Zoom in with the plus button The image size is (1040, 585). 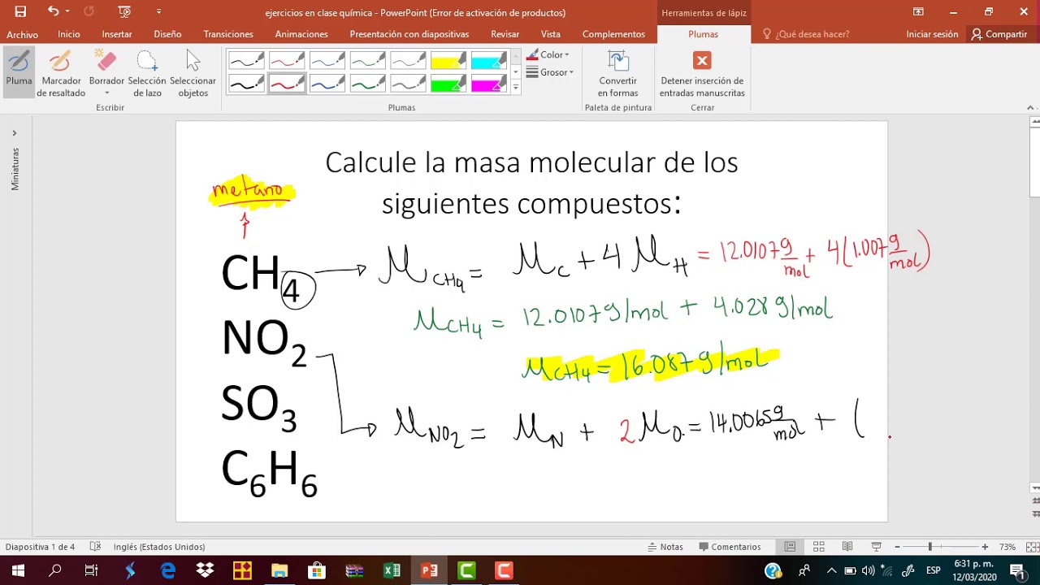[985, 547]
